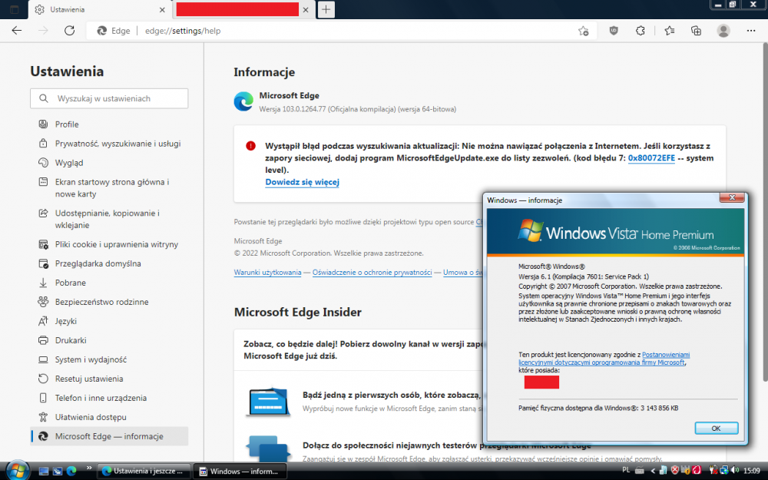Click the taskbar clock showing 15:09
Image resolution: width=768 pixels, height=480 pixels.
[x=752, y=471]
